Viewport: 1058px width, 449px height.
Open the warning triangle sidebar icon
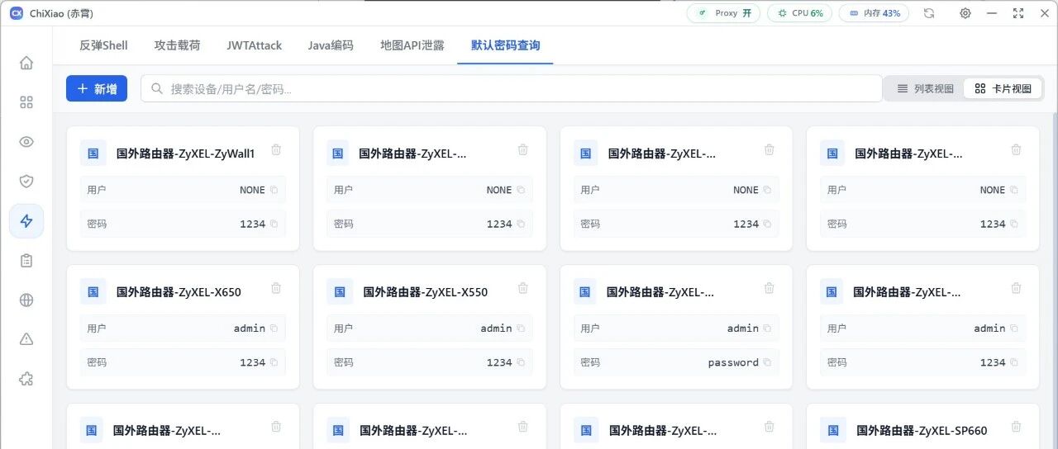[x=26, y=339]
